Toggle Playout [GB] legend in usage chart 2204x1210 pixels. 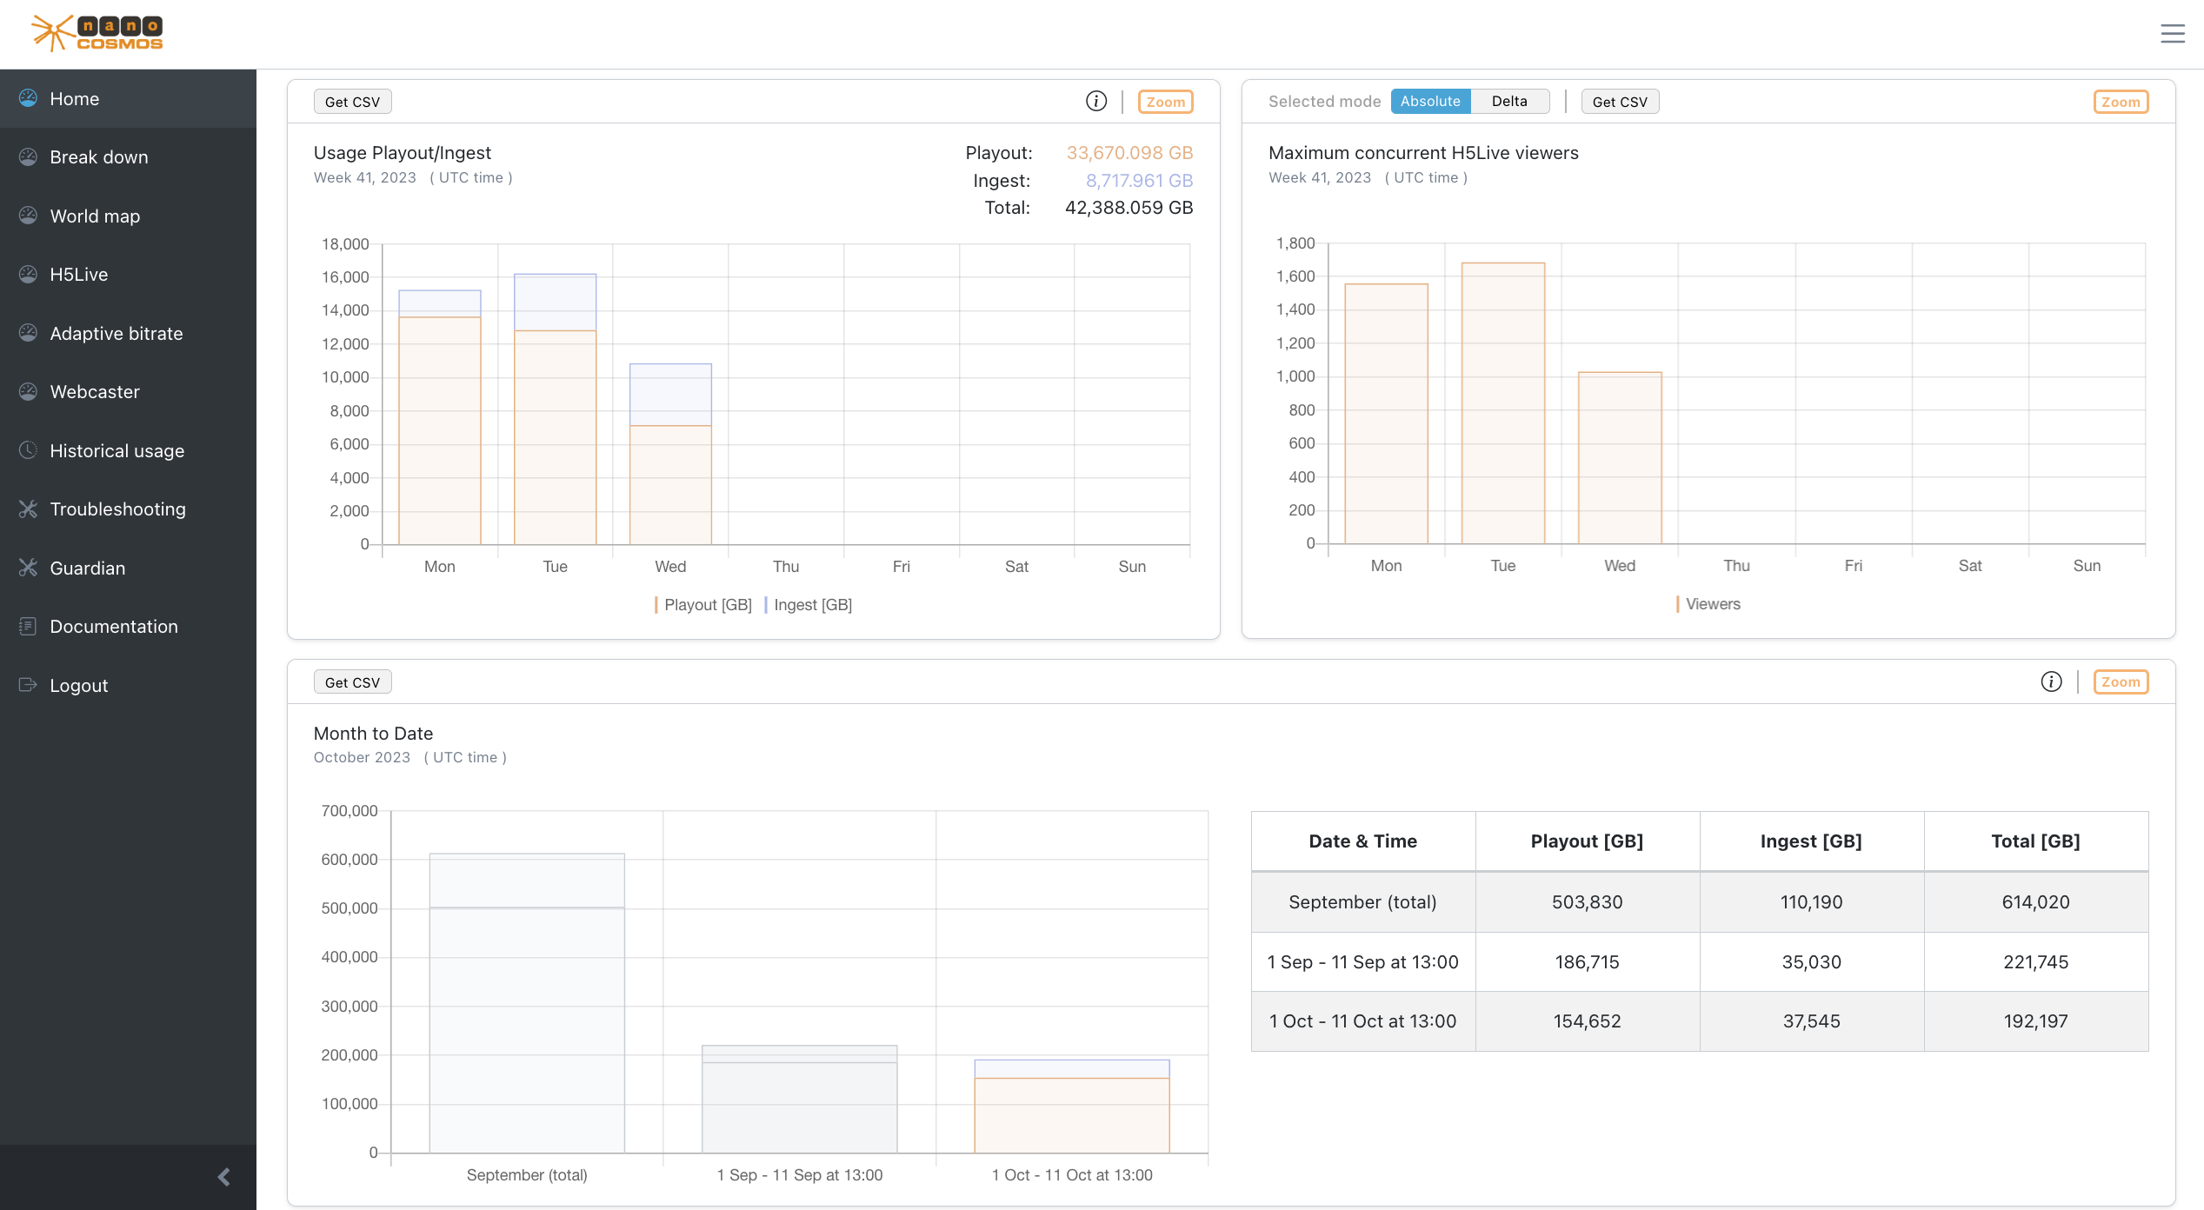click(x=706, y=604)
